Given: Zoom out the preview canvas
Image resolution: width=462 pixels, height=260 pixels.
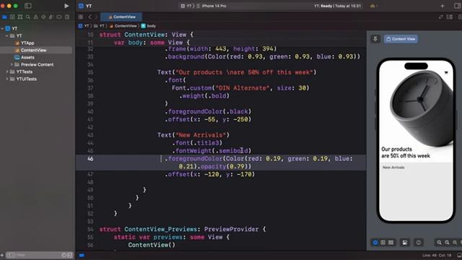Looking at the screenshot, I should pyautogui.click(x=440, y=243).
